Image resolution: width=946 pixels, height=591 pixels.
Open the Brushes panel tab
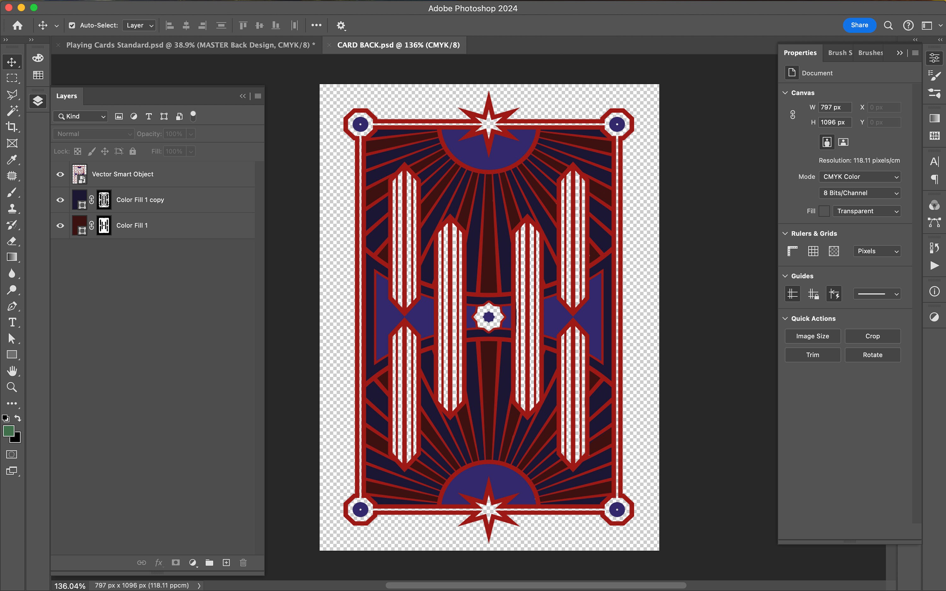click(870, 52)
